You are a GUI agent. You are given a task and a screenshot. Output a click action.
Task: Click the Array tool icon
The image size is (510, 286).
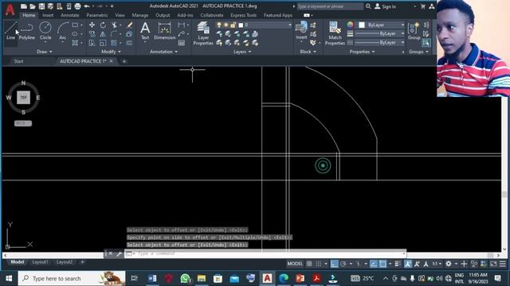coord(113,43)
